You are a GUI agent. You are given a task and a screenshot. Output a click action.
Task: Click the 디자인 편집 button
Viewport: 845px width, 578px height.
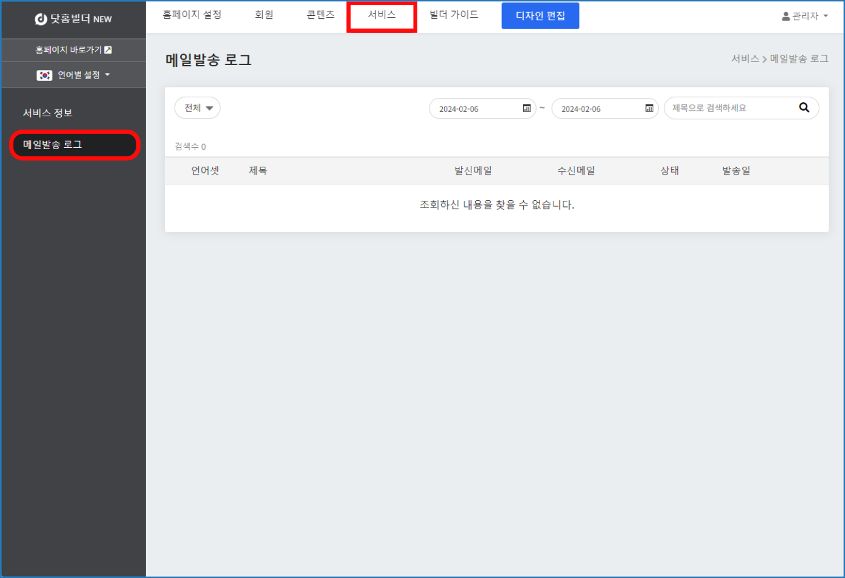pos(540,16)
